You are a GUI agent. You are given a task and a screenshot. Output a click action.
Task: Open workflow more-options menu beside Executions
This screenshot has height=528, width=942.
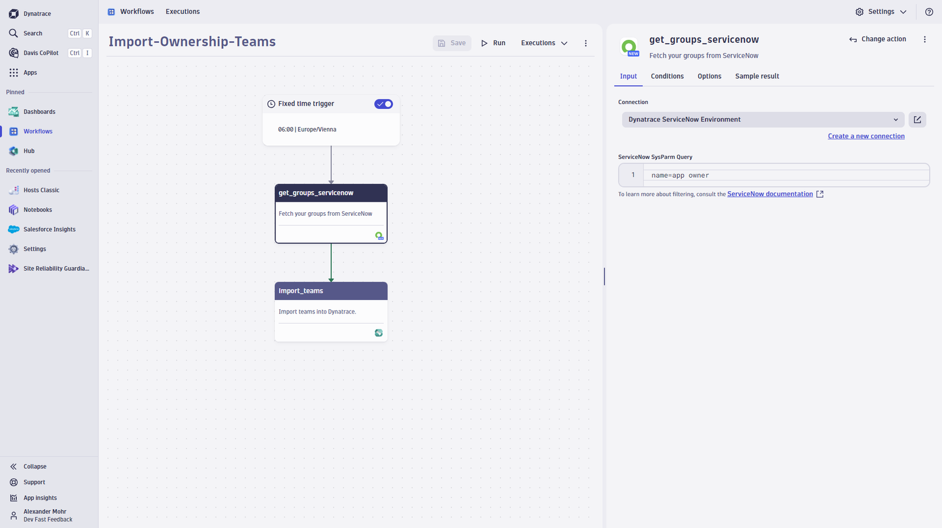585,43
